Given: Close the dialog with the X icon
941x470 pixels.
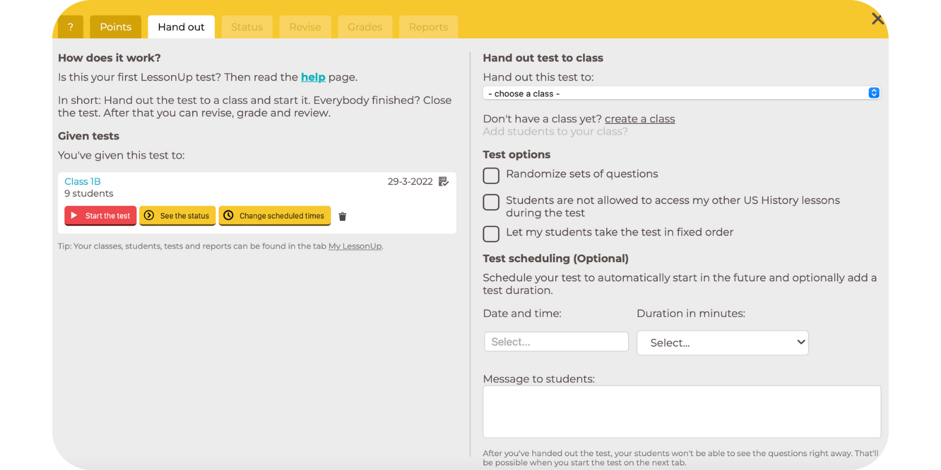Looking at the screenshot, I should pos(877,19).
